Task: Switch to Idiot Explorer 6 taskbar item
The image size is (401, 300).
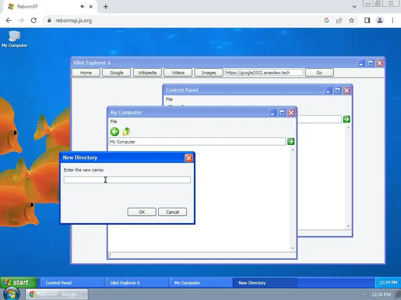Action: pyautogui.click(x=137, y=283)
